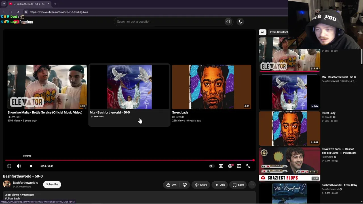363x204 pixels.
Task: Open ELEVATOR channel under end-screen video
Action: click(14, 117)
